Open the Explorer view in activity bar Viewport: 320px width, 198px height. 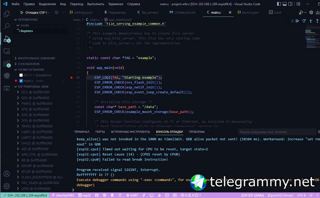click(x=7, y=14)
